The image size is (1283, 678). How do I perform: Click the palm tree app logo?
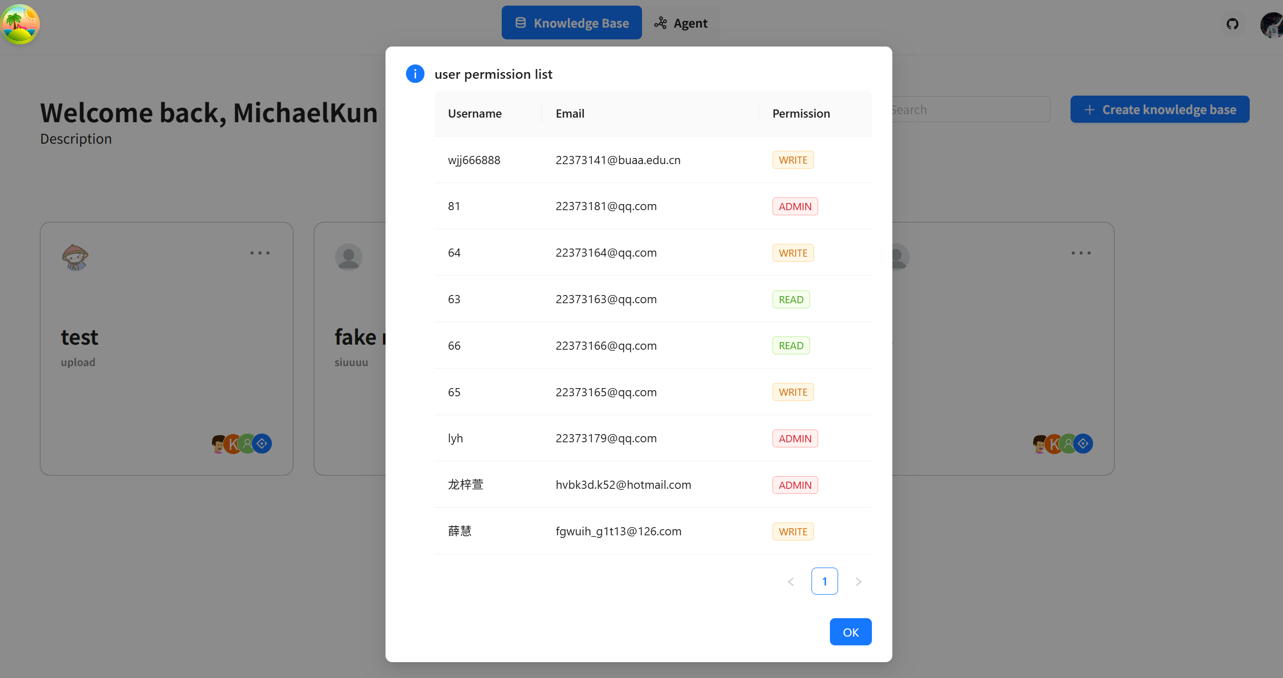pos(20,24)
